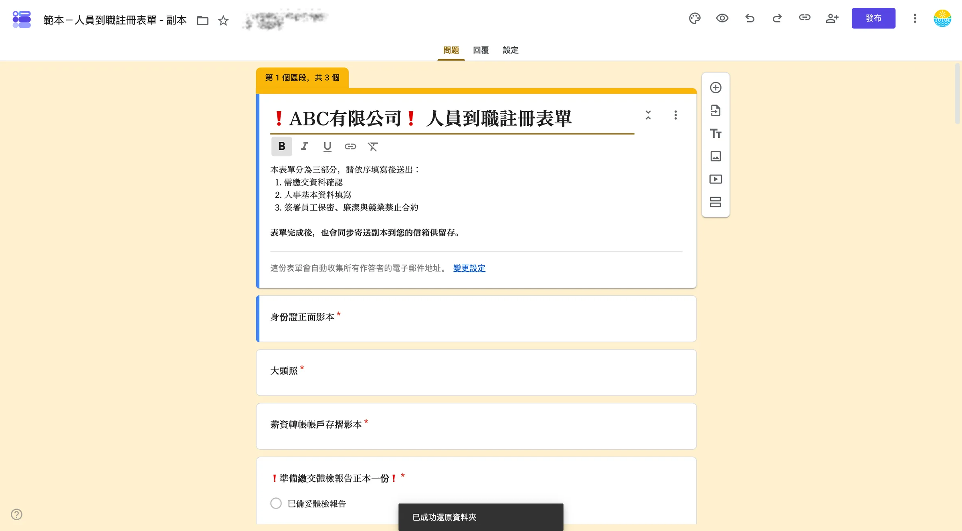Click the form name 範本－人員到職註冊表單 - 副本
962x531 pixels.
115,20
